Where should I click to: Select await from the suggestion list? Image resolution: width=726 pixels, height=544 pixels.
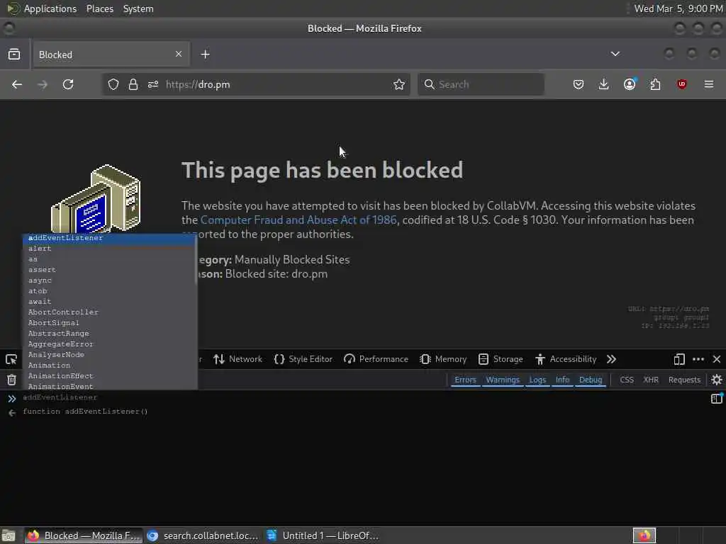[x=110, y=302]
